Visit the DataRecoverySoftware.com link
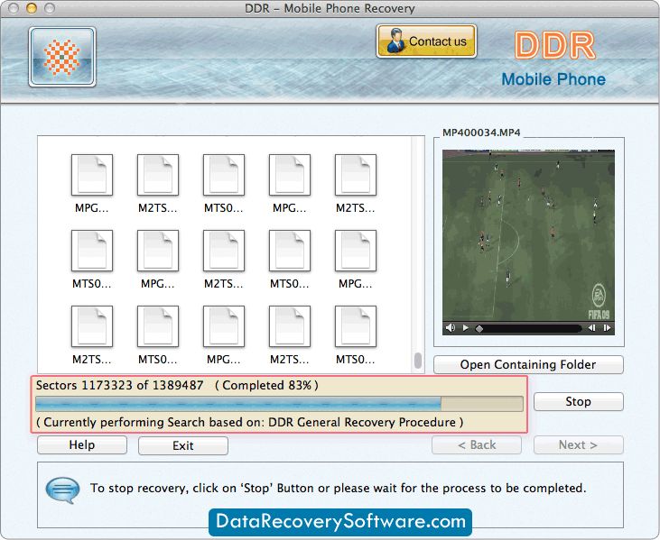 340,521
